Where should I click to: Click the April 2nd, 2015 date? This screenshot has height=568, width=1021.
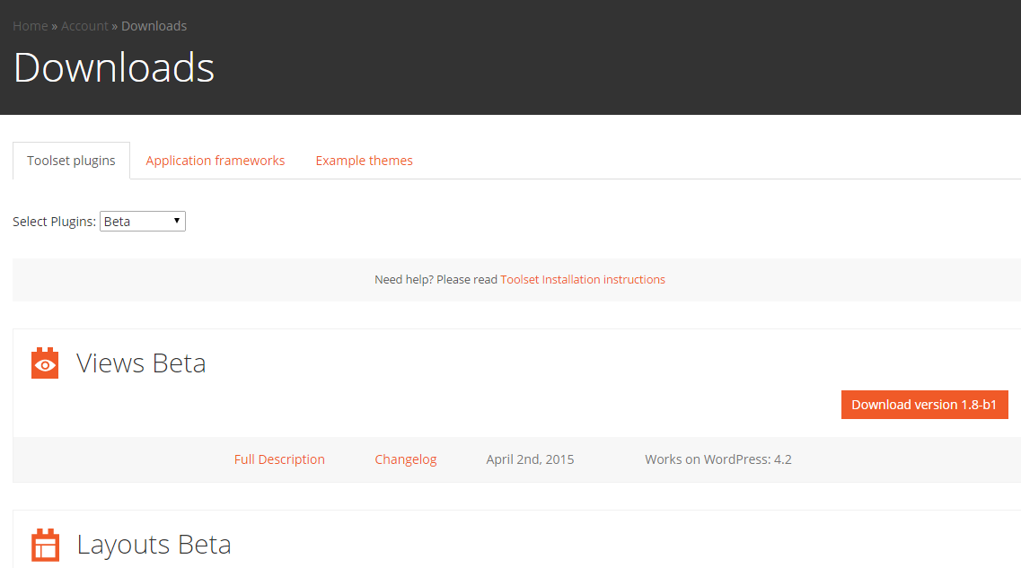530,459
